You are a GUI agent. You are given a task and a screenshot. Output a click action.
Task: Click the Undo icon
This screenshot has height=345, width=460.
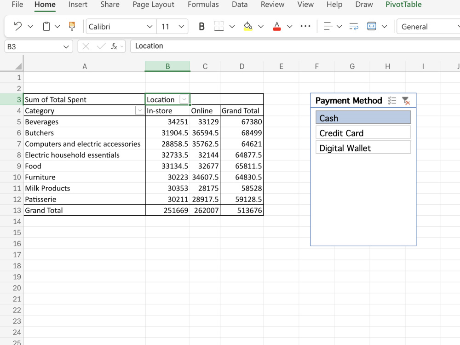[x=17, y=26]
